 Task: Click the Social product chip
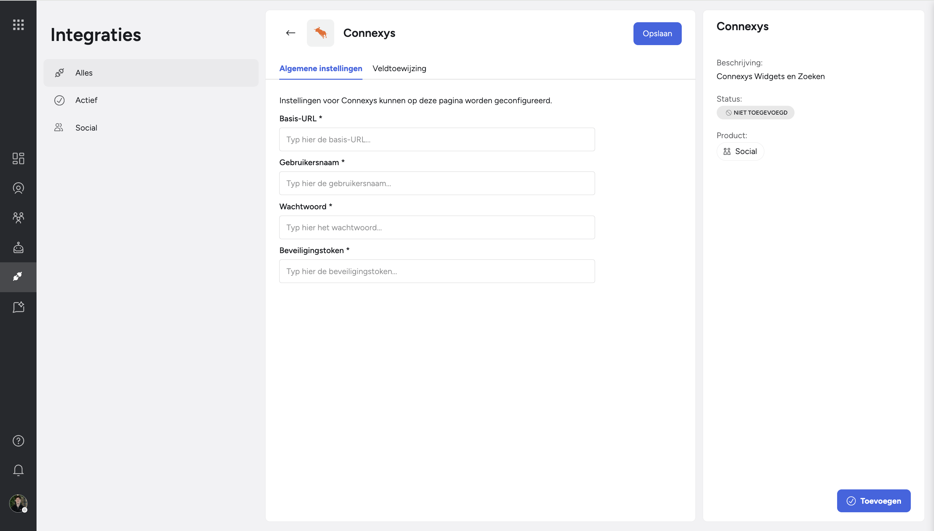tap(740, 151)
